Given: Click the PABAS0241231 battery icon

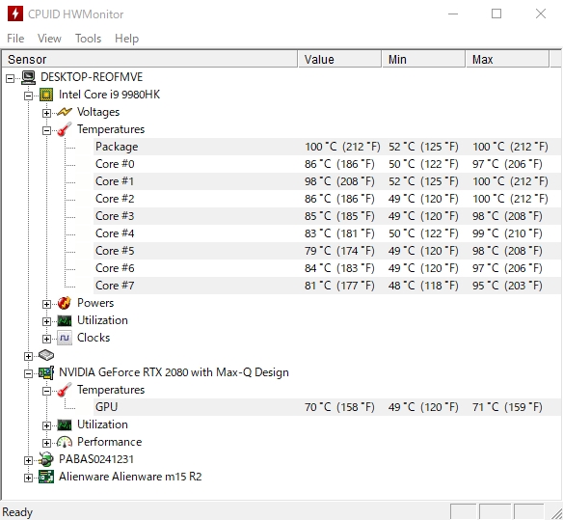Looking at the screenshot, I should click(46, 459).
